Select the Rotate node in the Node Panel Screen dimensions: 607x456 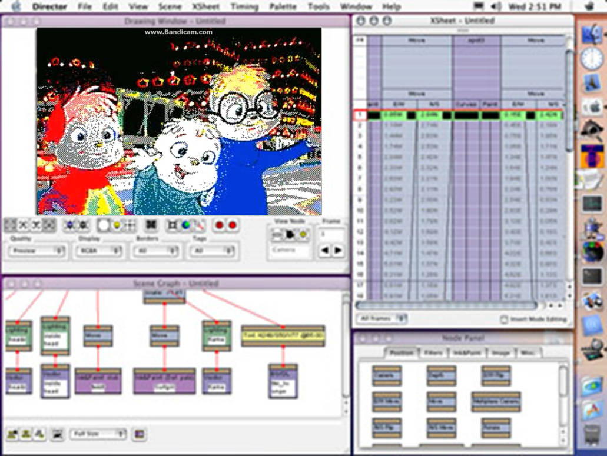pos(496,428)
